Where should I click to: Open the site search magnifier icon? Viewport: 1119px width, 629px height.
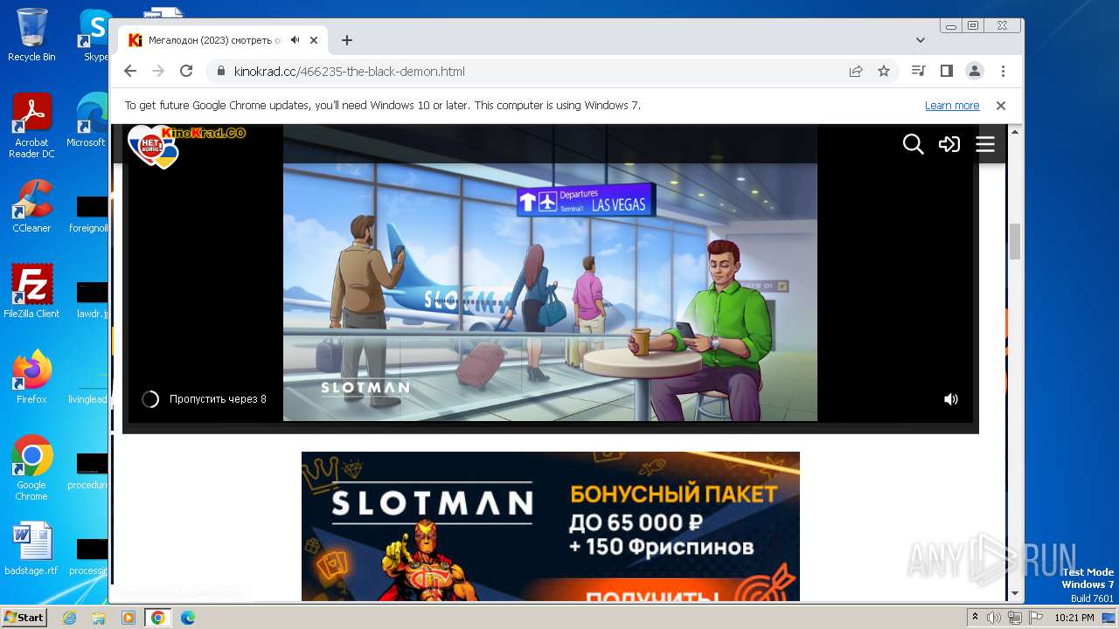point(913,144)
